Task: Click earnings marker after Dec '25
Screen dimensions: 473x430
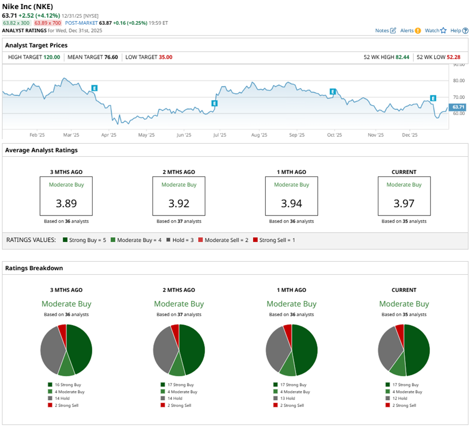Action: [433, 98]
